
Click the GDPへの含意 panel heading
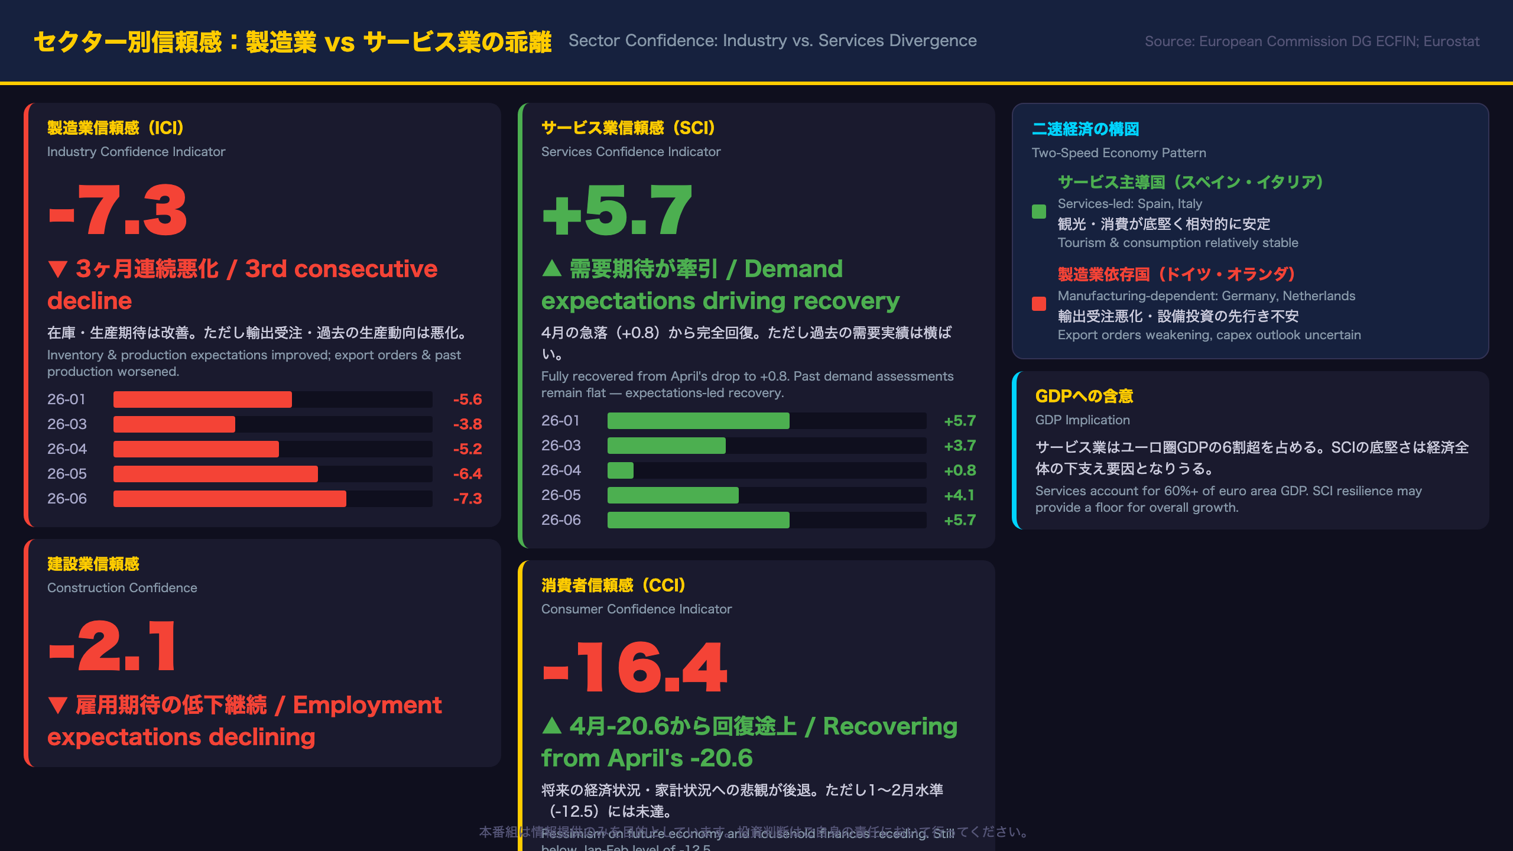pyautogui.click(x=1084, y=396)
